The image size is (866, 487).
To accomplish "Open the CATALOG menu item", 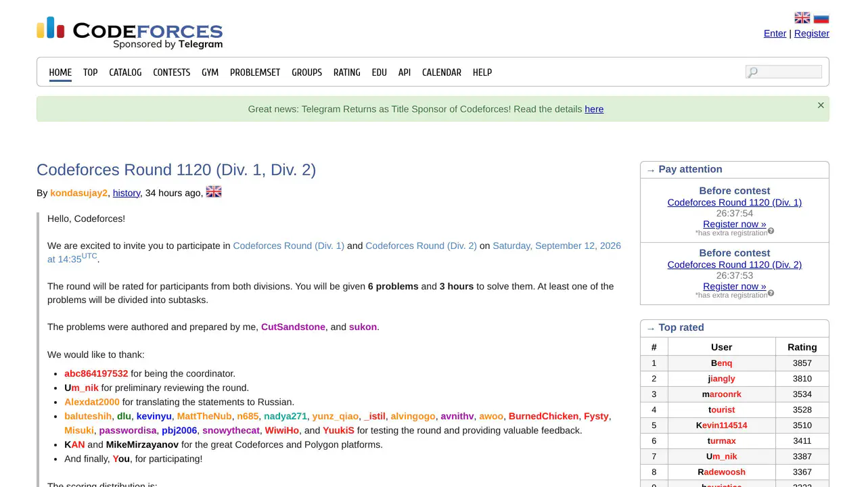I will click(x=125, y=72).
